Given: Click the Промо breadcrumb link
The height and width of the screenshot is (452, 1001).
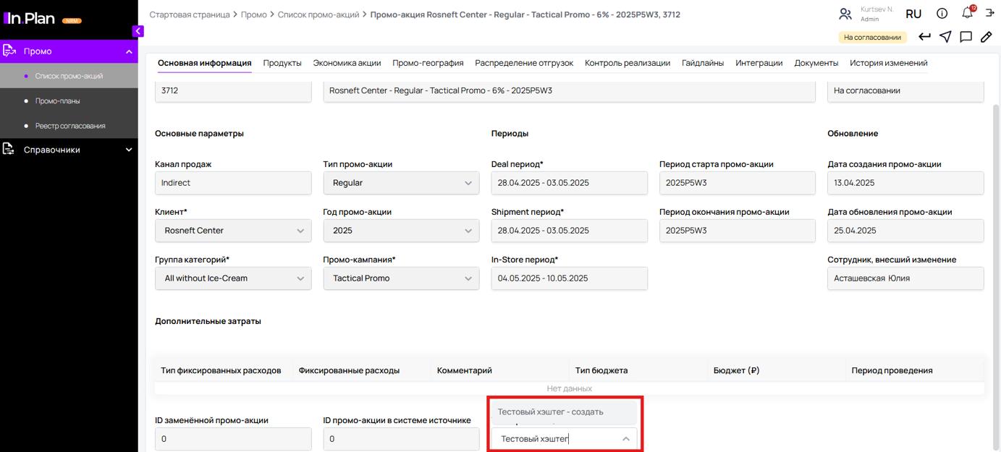Looking at the screenshot, I should tap(254, 14).
